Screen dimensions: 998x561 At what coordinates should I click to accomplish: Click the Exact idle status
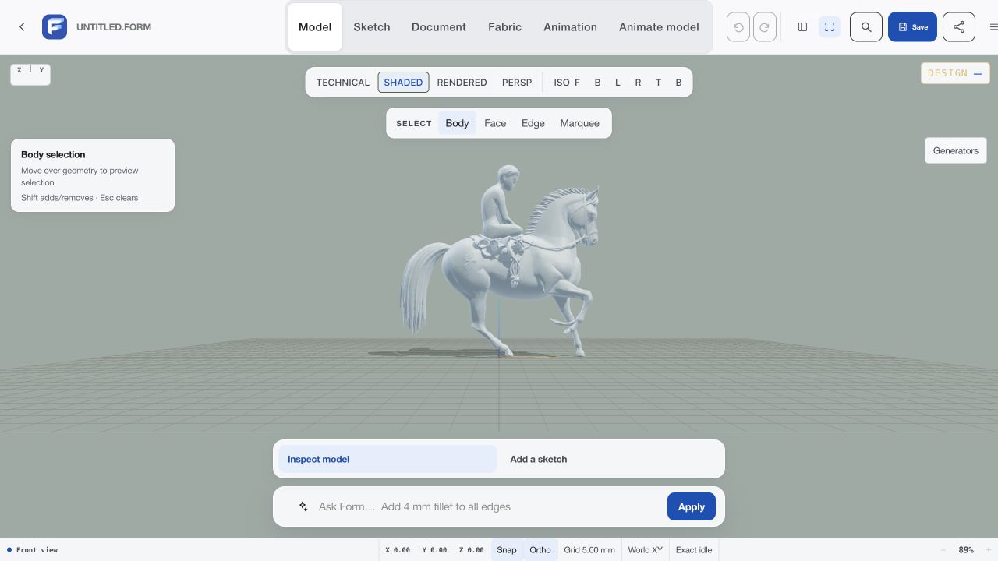(x=694, y=550)
